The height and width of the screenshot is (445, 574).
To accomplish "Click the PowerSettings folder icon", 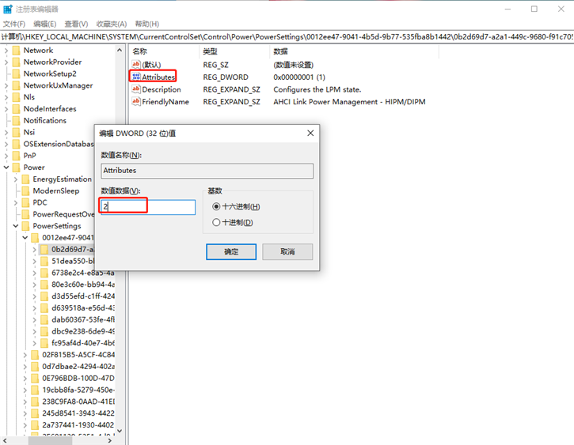I will click(25, 226).
